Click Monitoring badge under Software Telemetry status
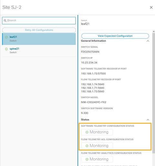Image resolution: width=155 pixels, height=166 pixels. pos(97,132)
